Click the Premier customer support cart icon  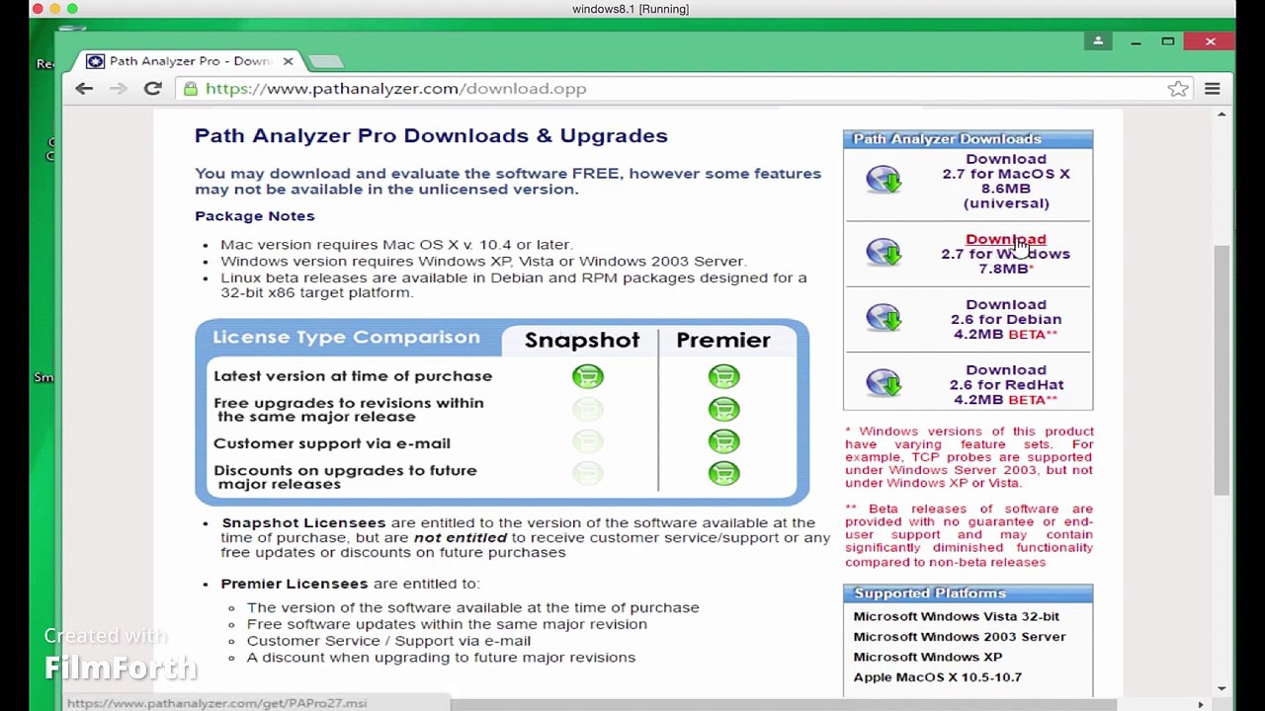click(x=723, y=441)
